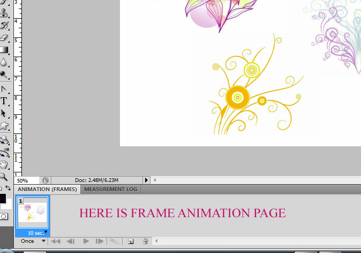Select the History Brush tool
The width and height of the screenshot is (361, 253).
(x=4, y=25)
